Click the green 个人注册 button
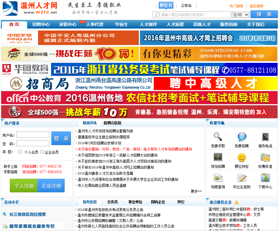279x231 pixels. 24,185
